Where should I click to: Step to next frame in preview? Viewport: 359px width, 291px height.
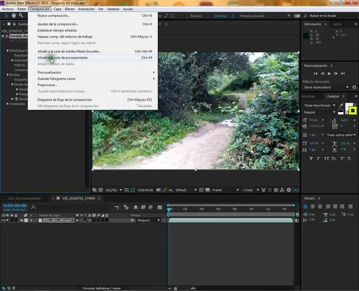point(336,74)
